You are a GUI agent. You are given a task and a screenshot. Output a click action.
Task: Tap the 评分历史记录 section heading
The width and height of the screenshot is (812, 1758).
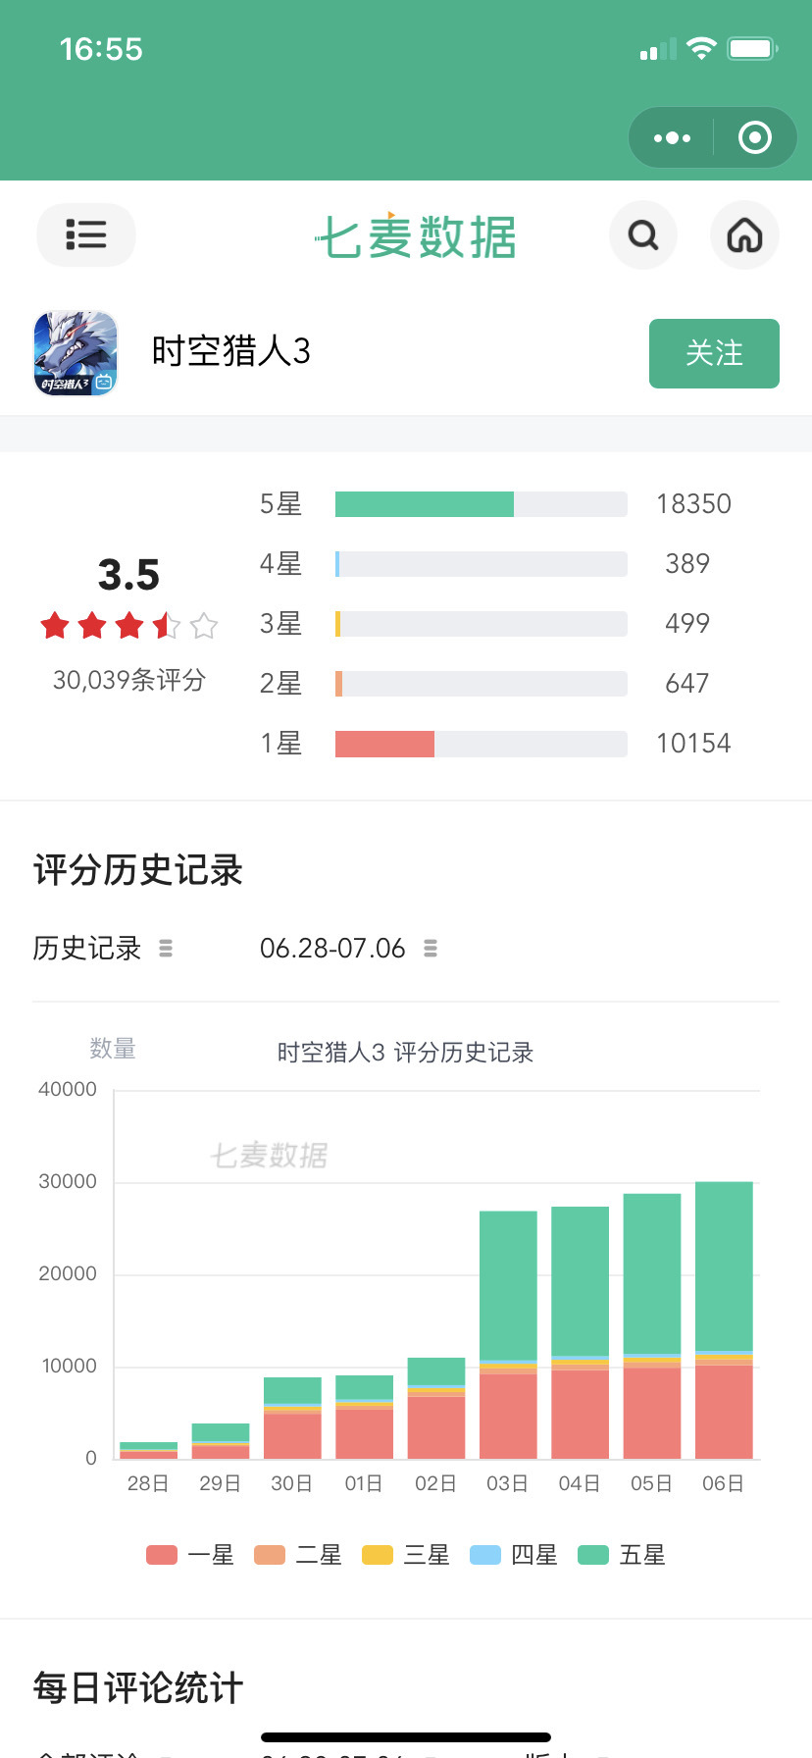click(x=138, y=870)
